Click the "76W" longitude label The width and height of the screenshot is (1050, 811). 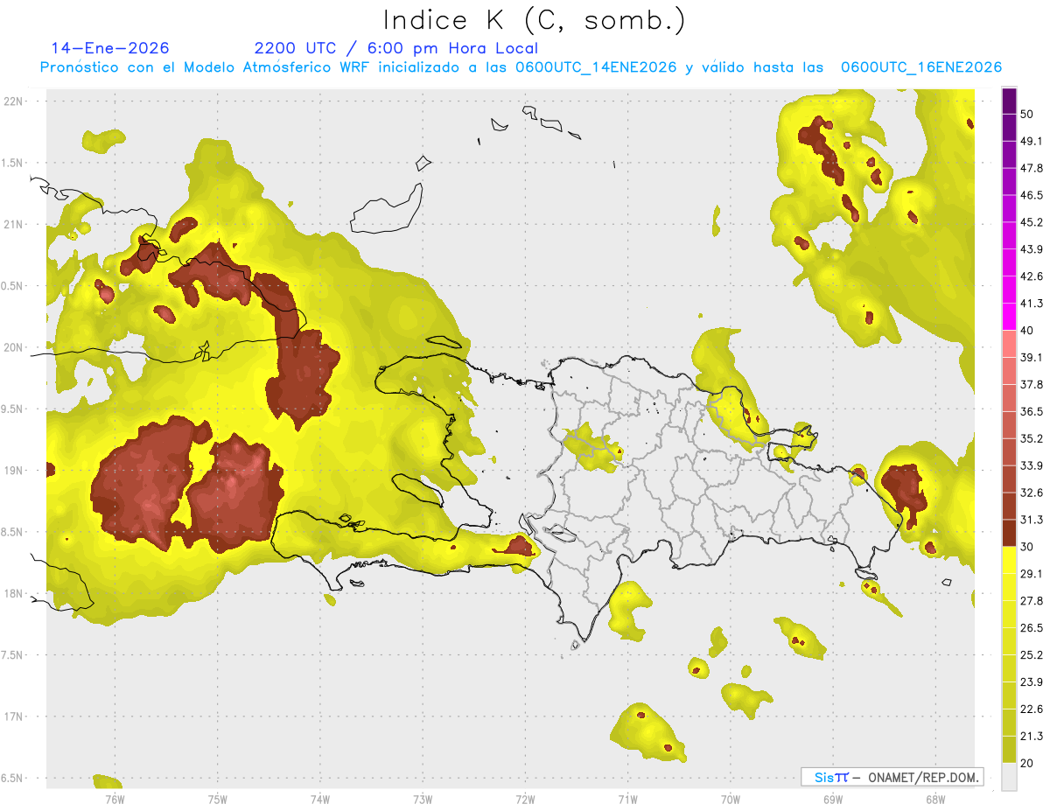coord(115,799)
